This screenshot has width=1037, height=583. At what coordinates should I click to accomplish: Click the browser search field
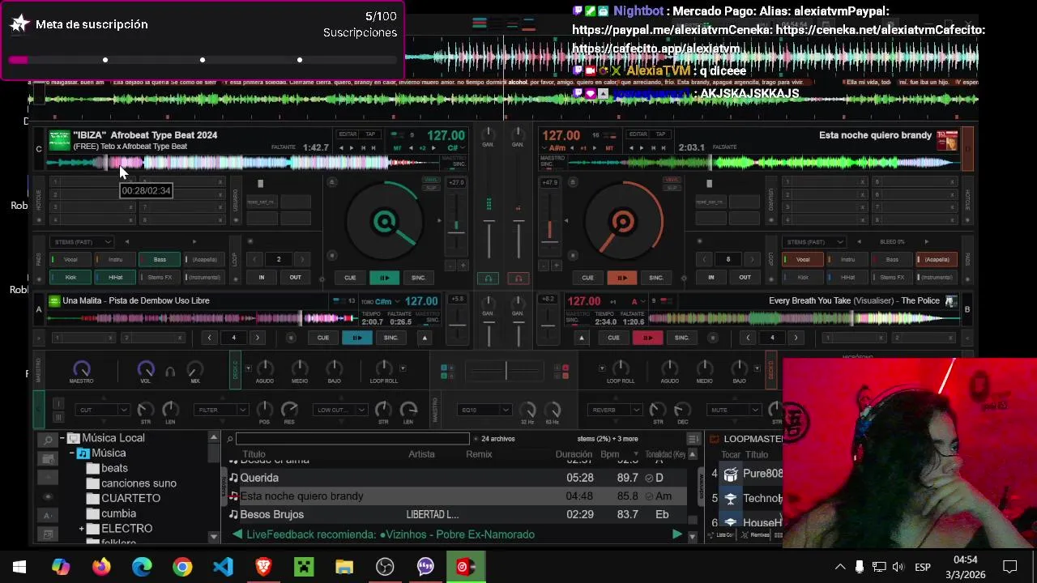(x=352, y=439)
